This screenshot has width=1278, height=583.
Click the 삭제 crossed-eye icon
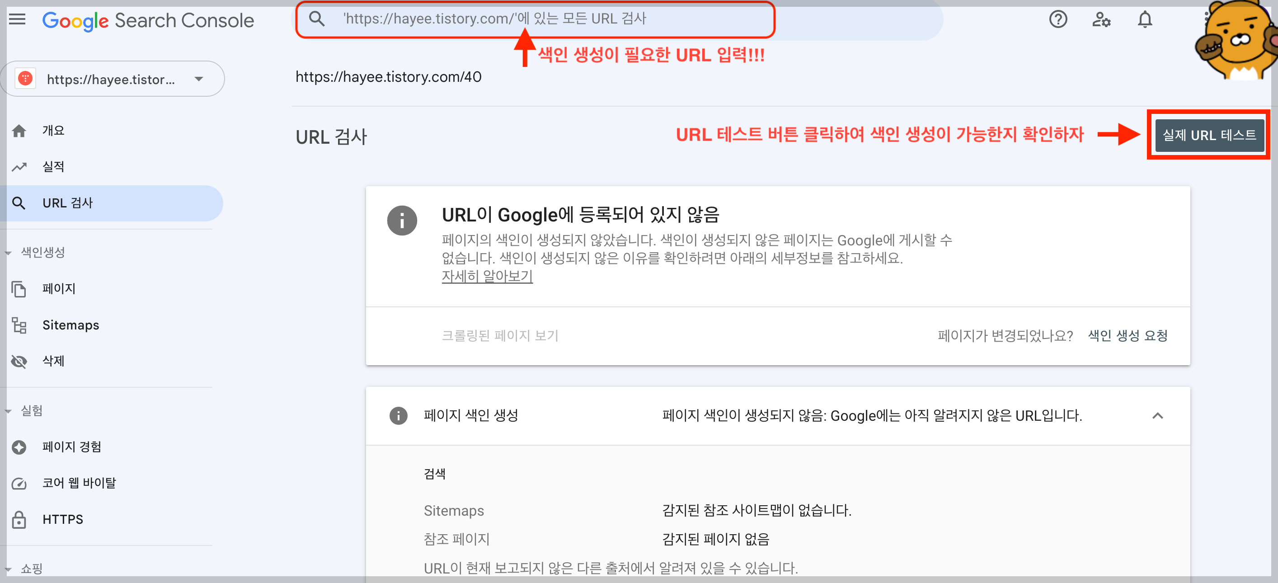[19, 361]
